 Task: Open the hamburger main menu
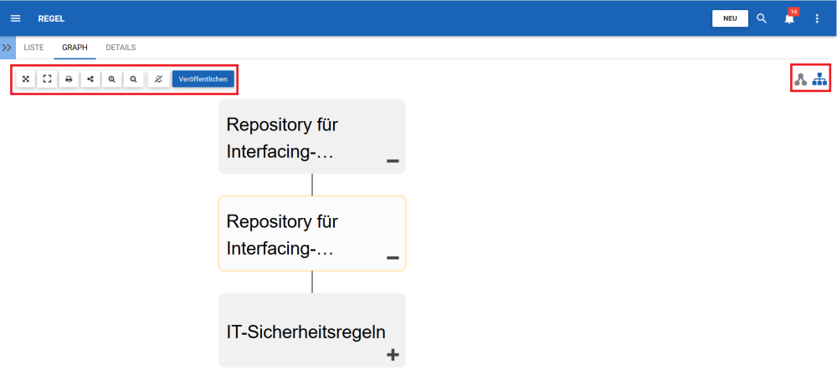[15, 18]
